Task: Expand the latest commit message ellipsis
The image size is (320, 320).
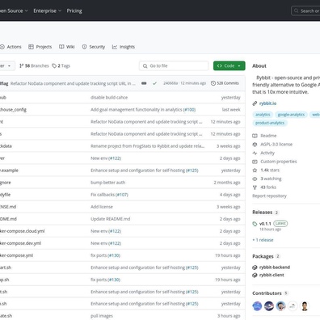Action: point(144,83)
